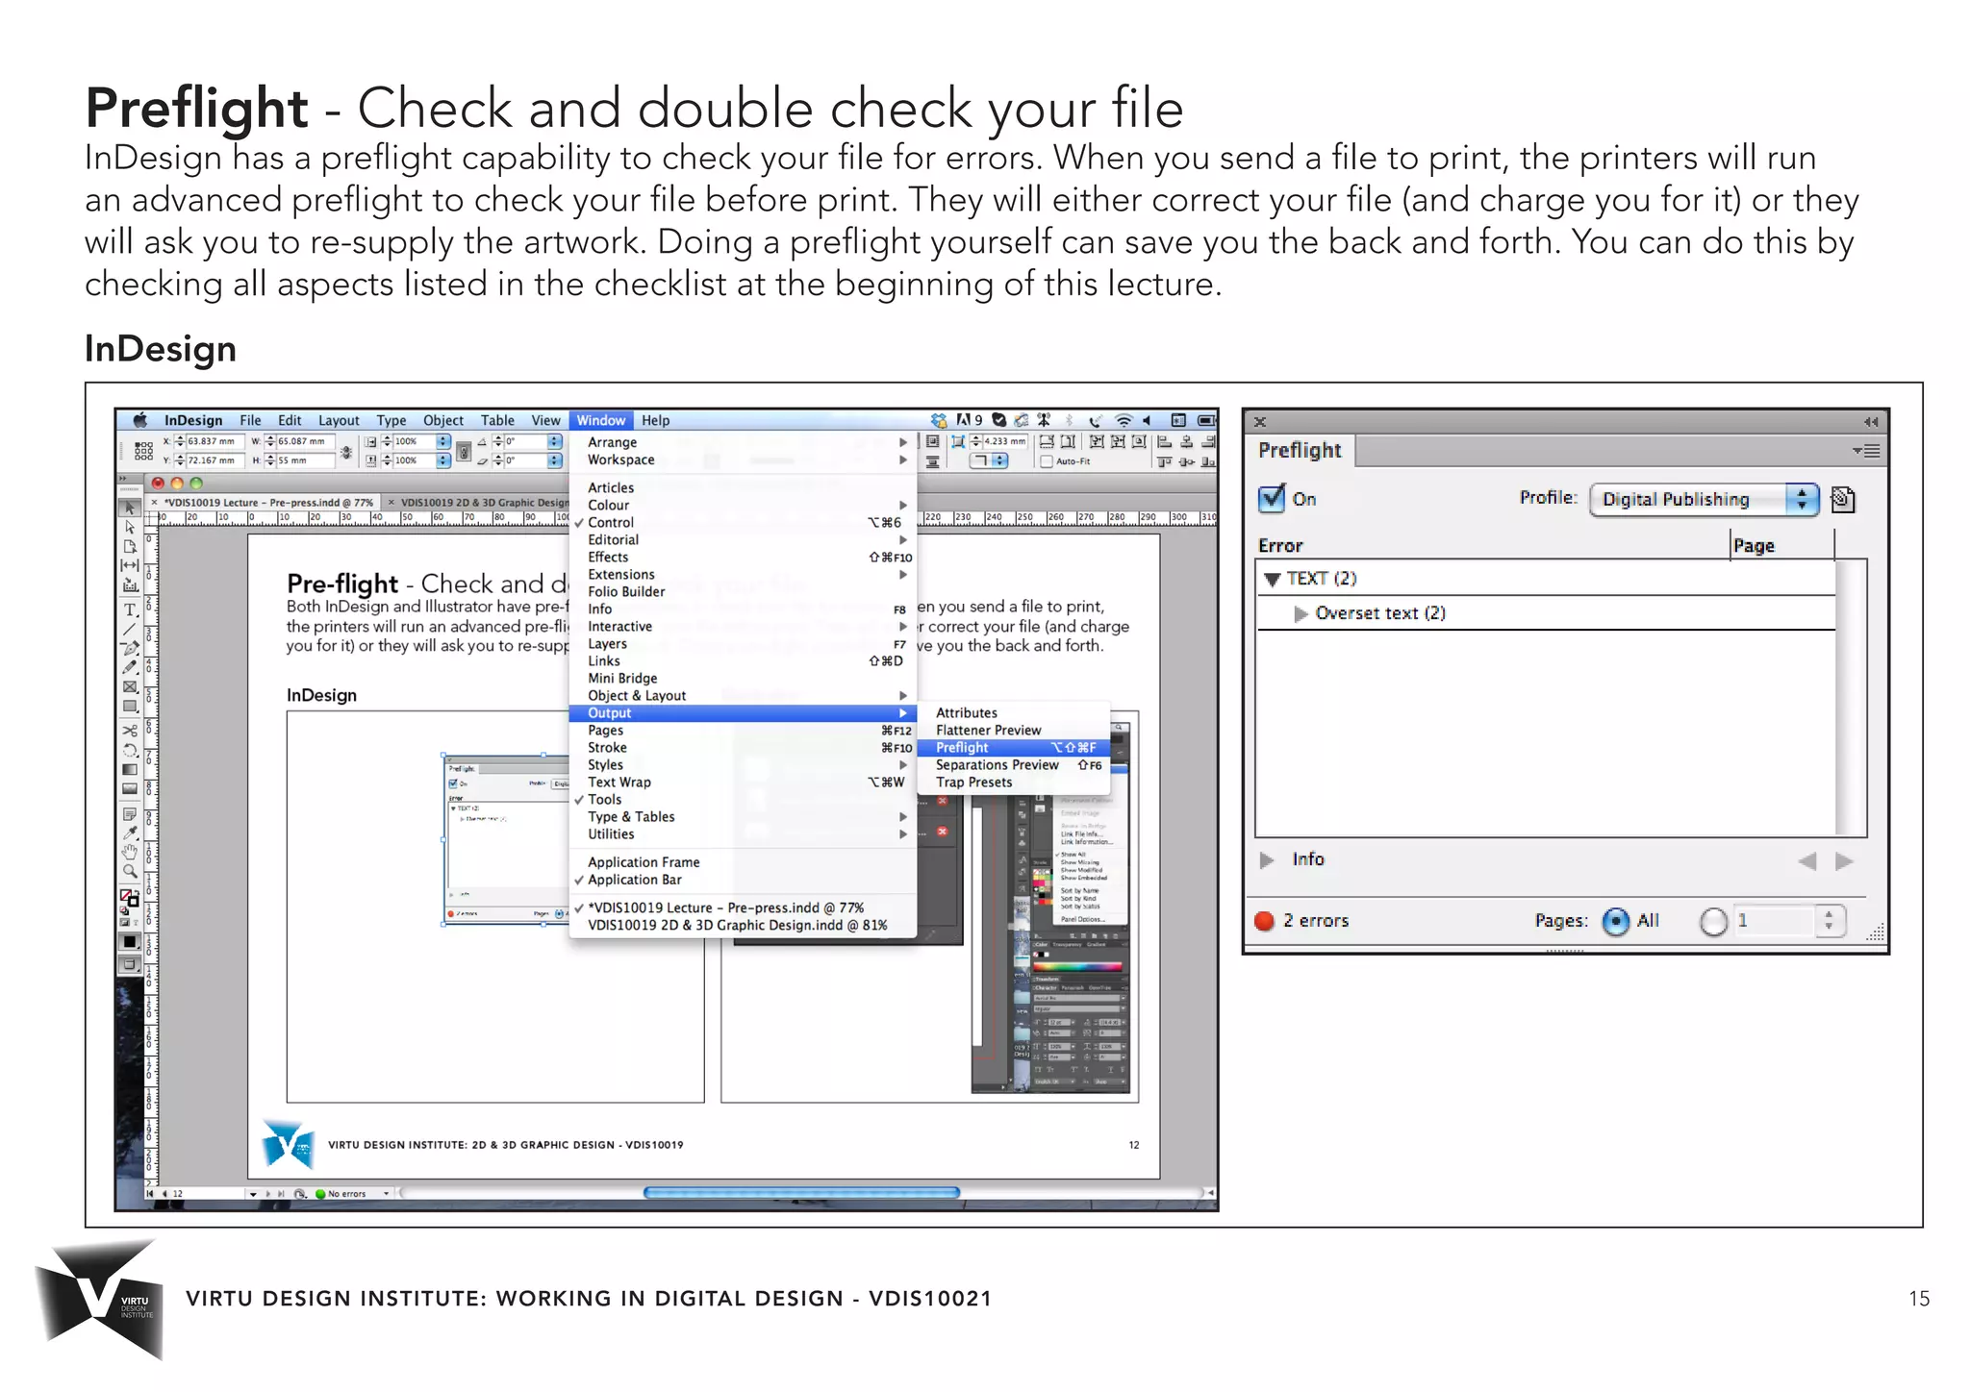The height and width of the screenshot is (1392, 1970).
Task: Click the page range number field
Action: pos(1775,921)
